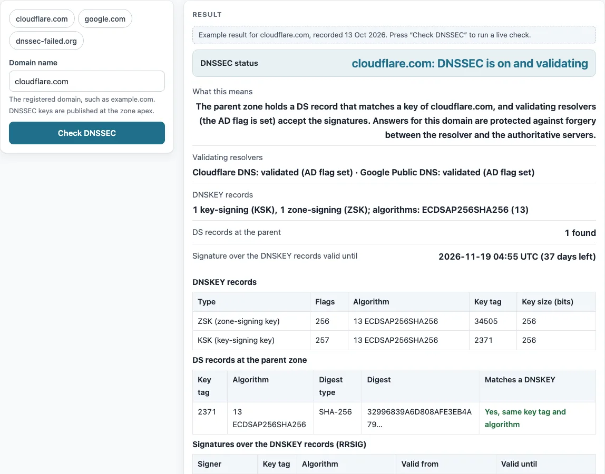605x474 pixels.
Task: Click the DS digest 32996839A6D808AFE3EB4A79… cell
Action: [421, 418]
